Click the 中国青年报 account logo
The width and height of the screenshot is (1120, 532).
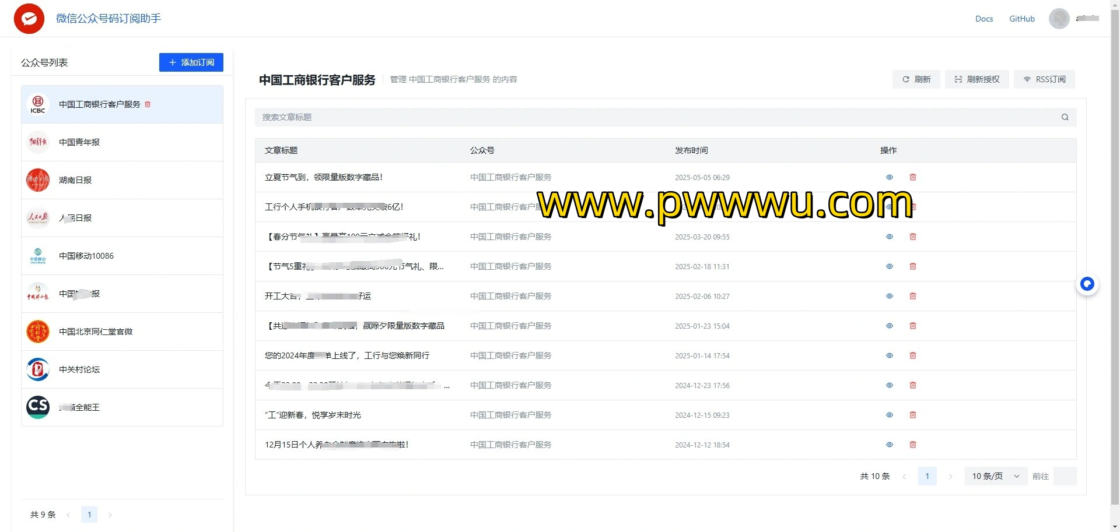click(38, 142)
